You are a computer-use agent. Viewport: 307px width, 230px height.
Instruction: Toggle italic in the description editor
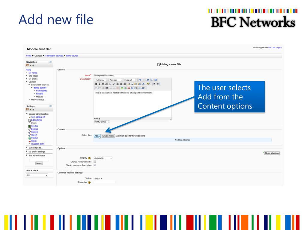[x=100, y=84]
